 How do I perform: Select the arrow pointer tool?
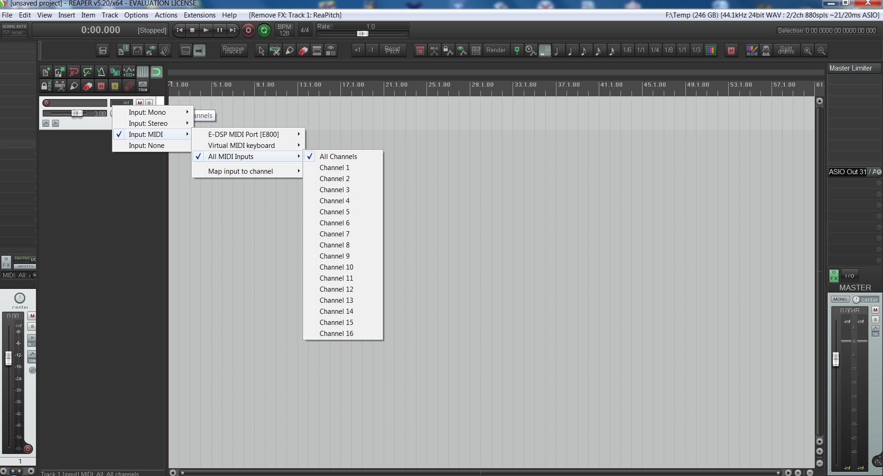[x=261, y=50]
